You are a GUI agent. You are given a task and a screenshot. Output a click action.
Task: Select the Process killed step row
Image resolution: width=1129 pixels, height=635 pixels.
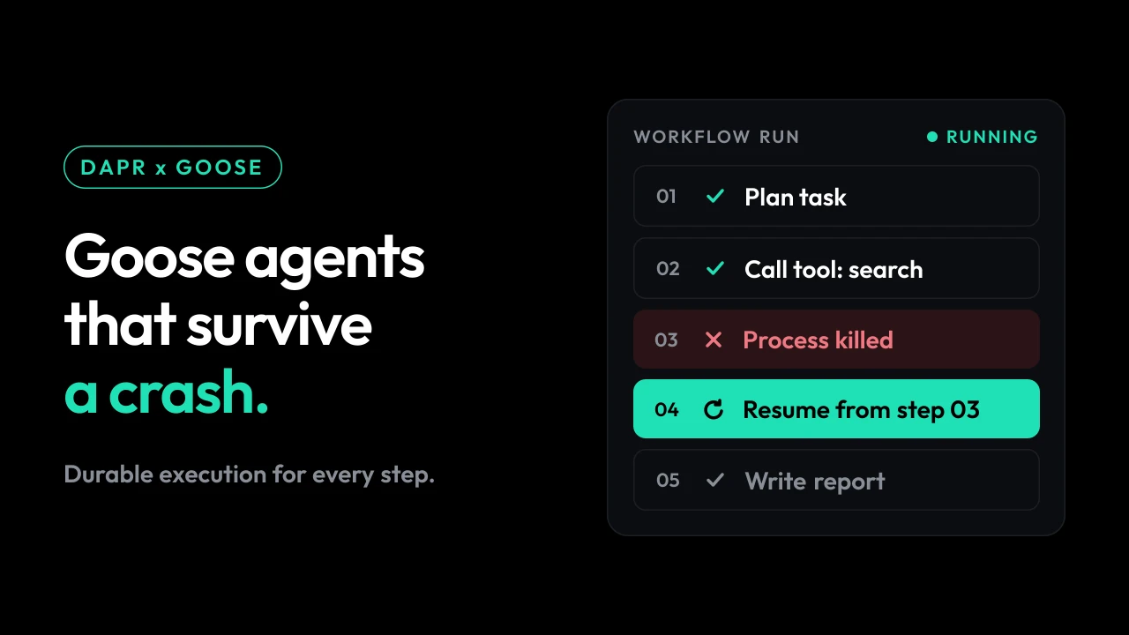pyautogui.click(x=836, y=340)
